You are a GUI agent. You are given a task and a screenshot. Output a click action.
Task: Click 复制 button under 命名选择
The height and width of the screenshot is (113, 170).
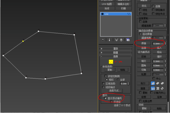tap(110, 70)
